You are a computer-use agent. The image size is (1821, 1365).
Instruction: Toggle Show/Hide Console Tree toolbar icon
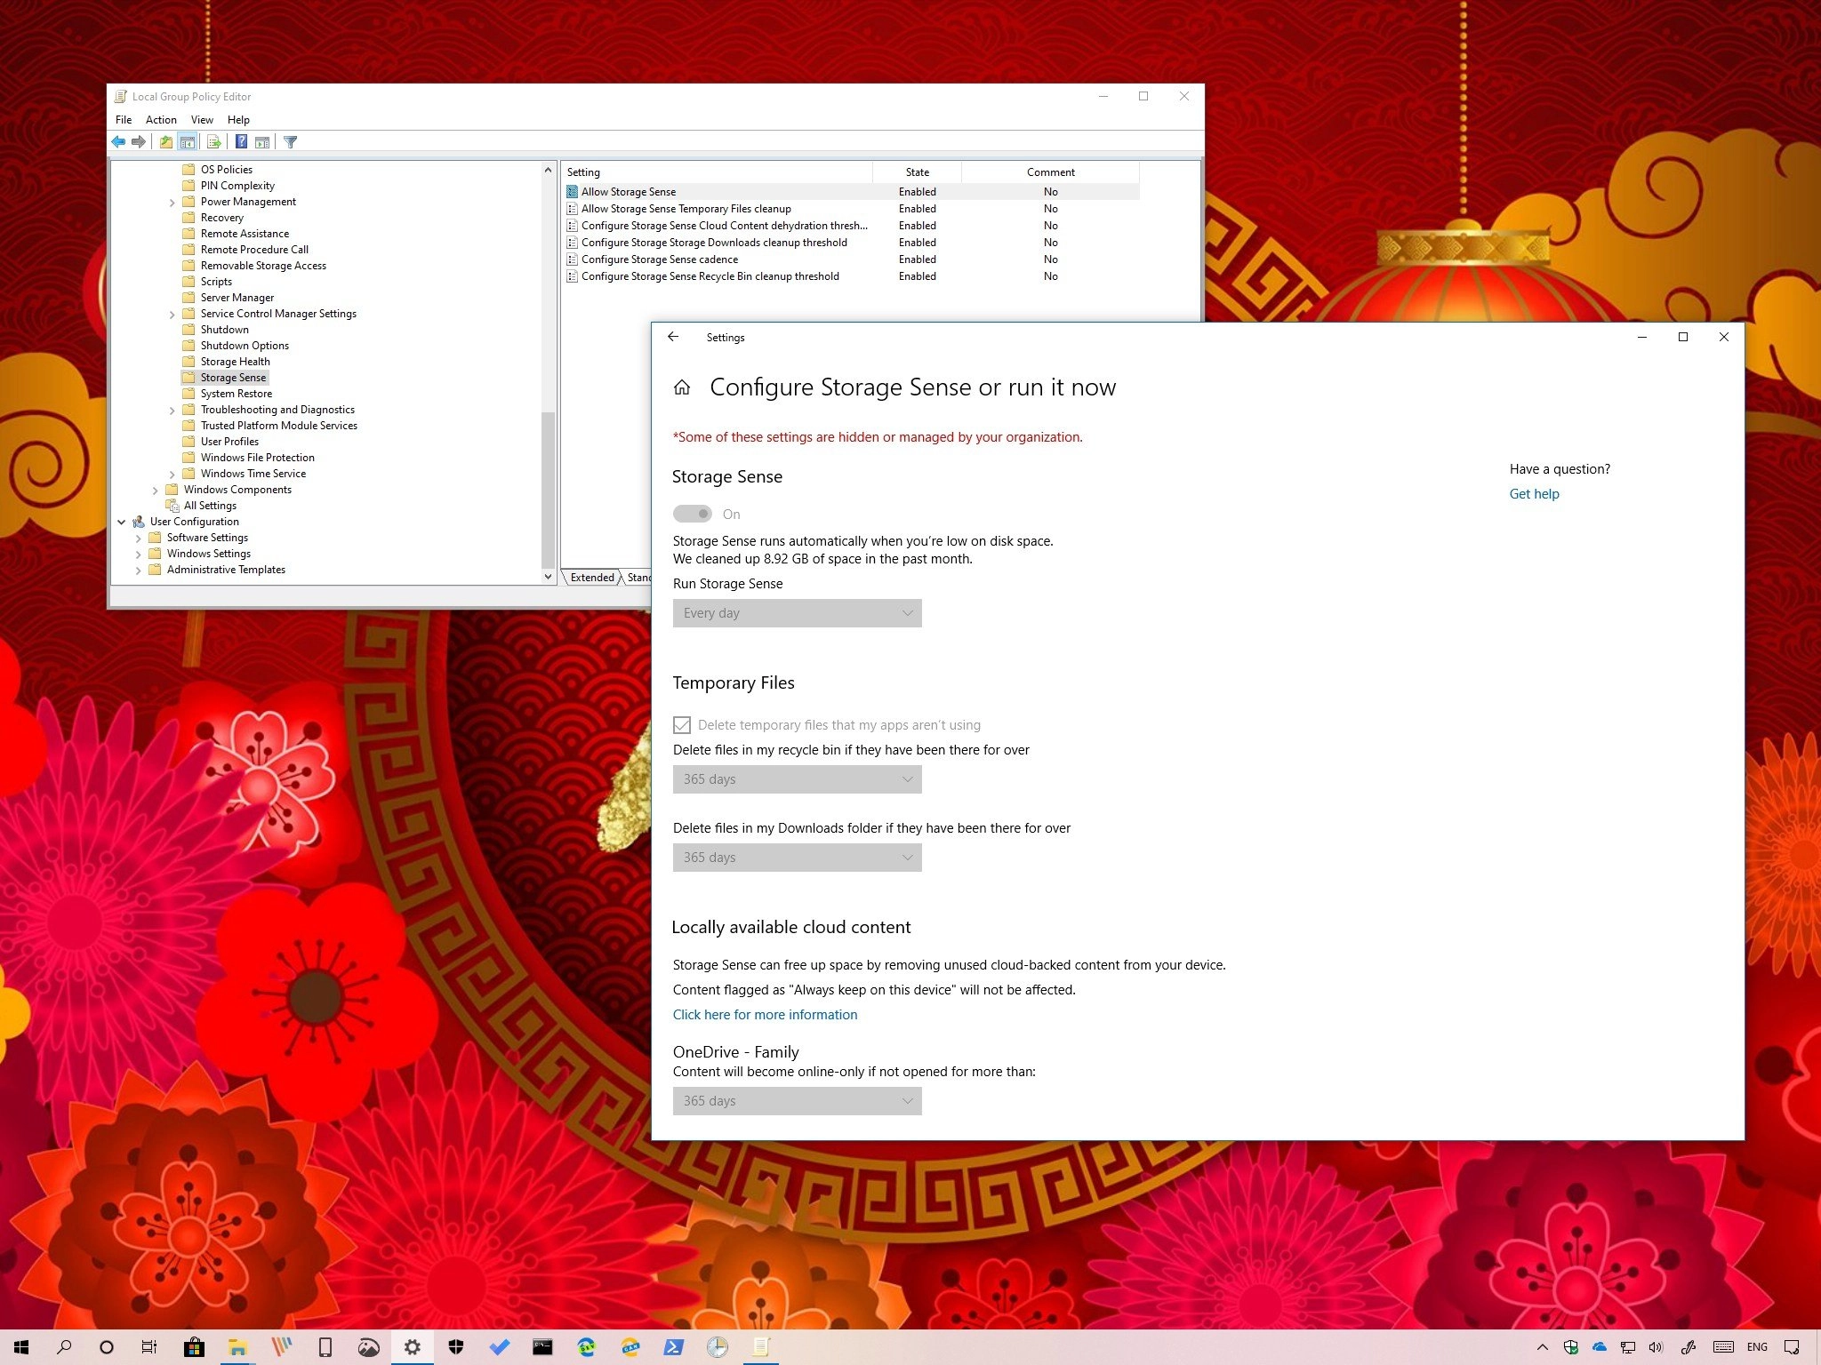[x=188, y=142]
